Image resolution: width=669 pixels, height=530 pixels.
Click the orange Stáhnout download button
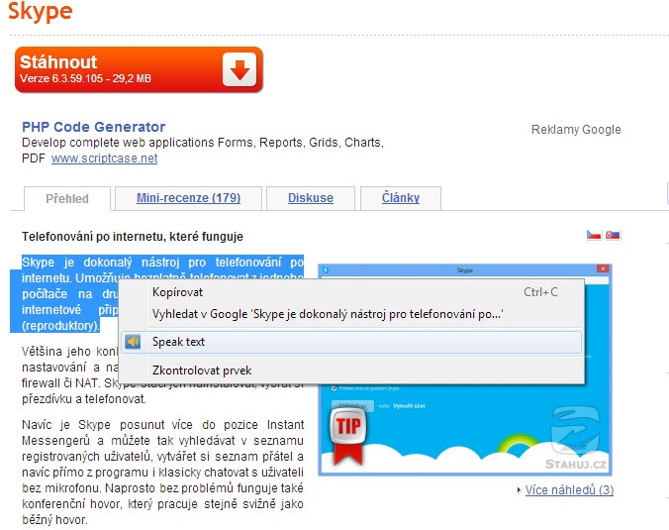(139, 69)
